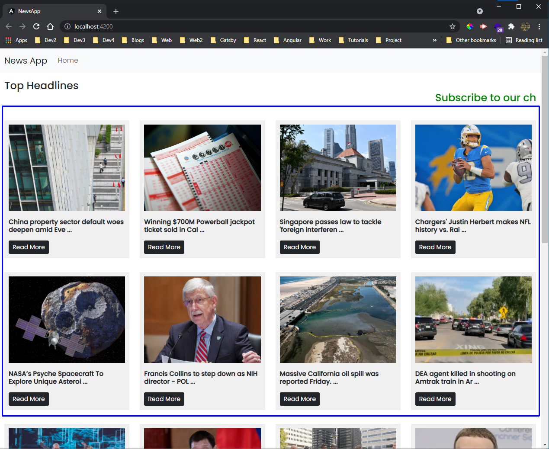Click the browser Back arrow
The width and height of the screenshot is (549, 449).
tap(9, 26)
